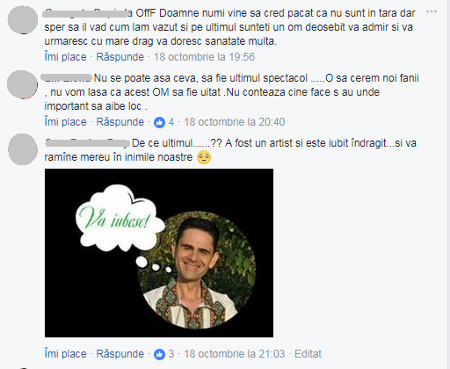Like the comment posted at 19:56

[66, 57]
